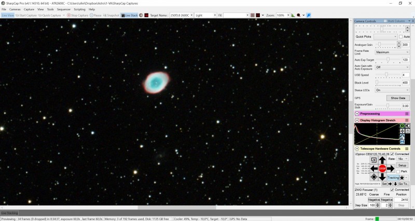Move telescope up with the up arrow
Image resolution: width=415 pixels, height=221 pixels.
click(x=382, y=160)
